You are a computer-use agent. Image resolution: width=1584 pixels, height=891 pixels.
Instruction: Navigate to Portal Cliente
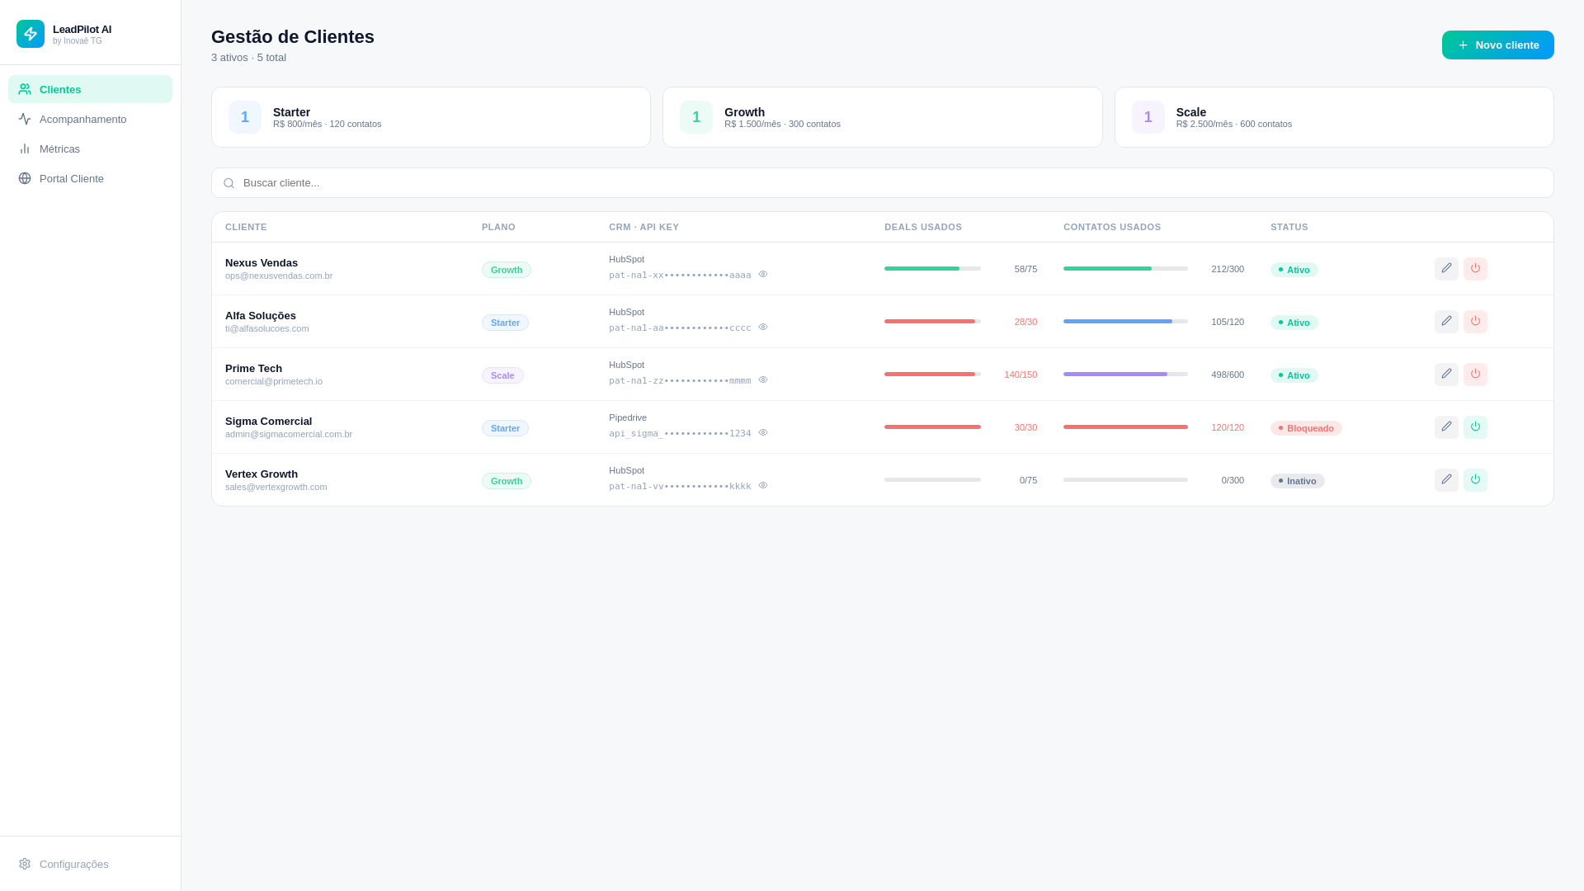click(x=90, y=178)
